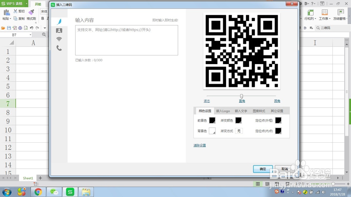Open WeChat from the taskbar
This screenshot has width=351, height=197.
click(x=54, y=192)
